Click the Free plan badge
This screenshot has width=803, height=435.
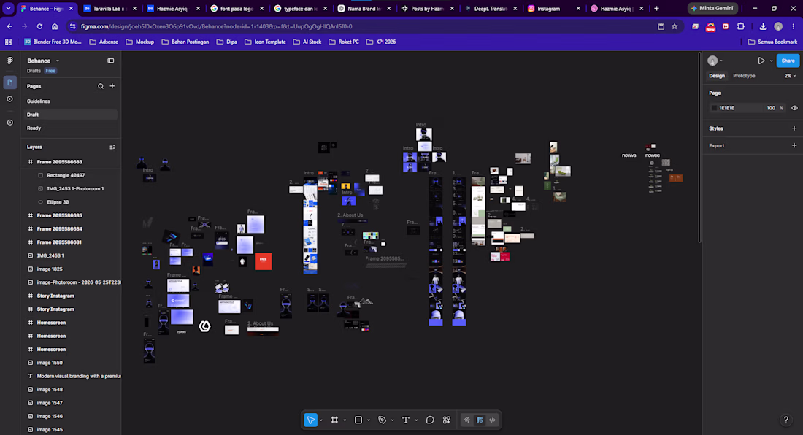50,71
